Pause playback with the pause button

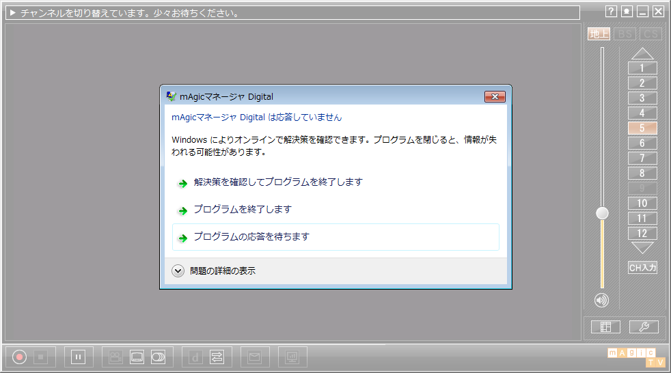78,357
